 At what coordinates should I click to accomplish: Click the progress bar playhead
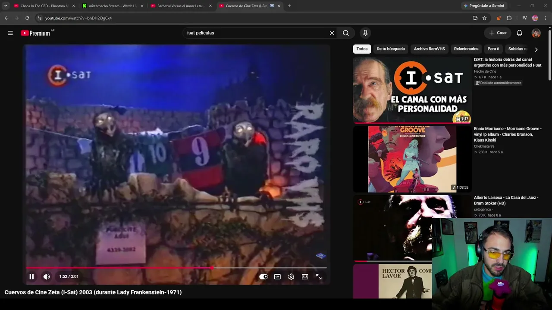(212, 268)
